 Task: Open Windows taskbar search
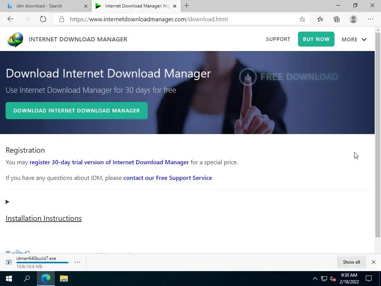(x=27, y=279)
